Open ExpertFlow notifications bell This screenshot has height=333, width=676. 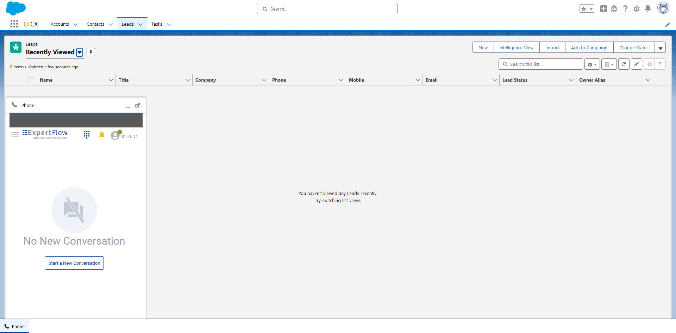[102, 135]
